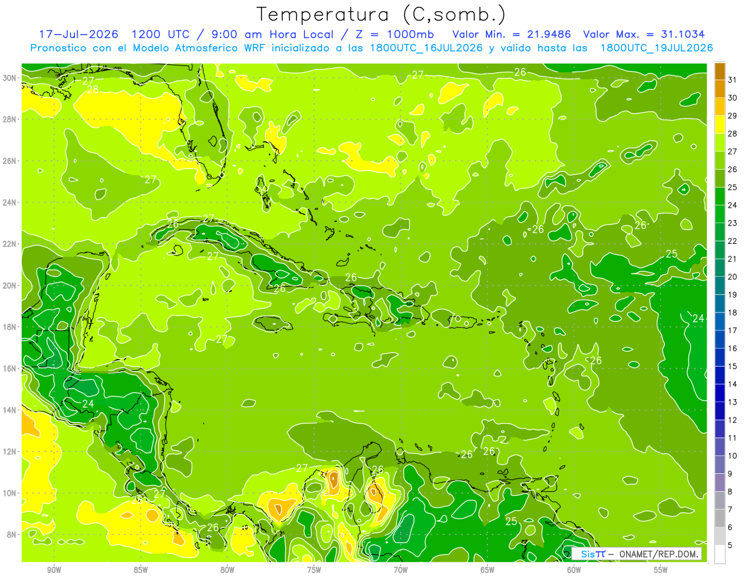Pick the legend swatch between 13 and 14
Screen dimensions: 749x578
tap(720, 393)
